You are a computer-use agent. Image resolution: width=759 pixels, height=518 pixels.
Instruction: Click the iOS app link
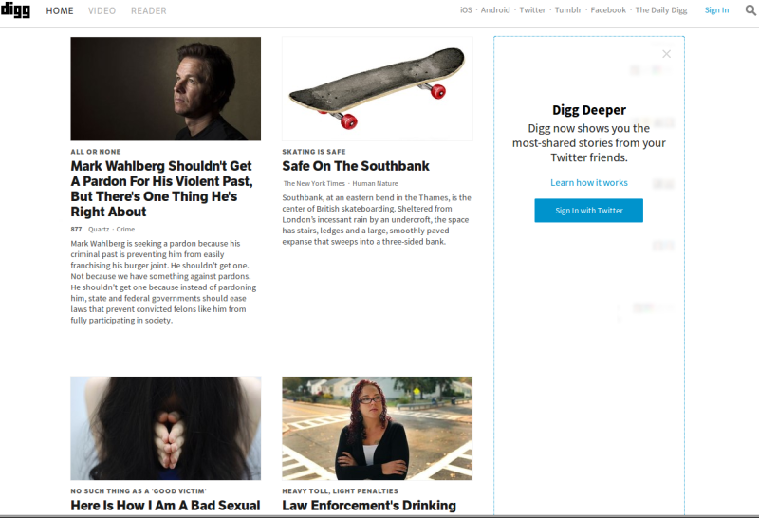466,10
